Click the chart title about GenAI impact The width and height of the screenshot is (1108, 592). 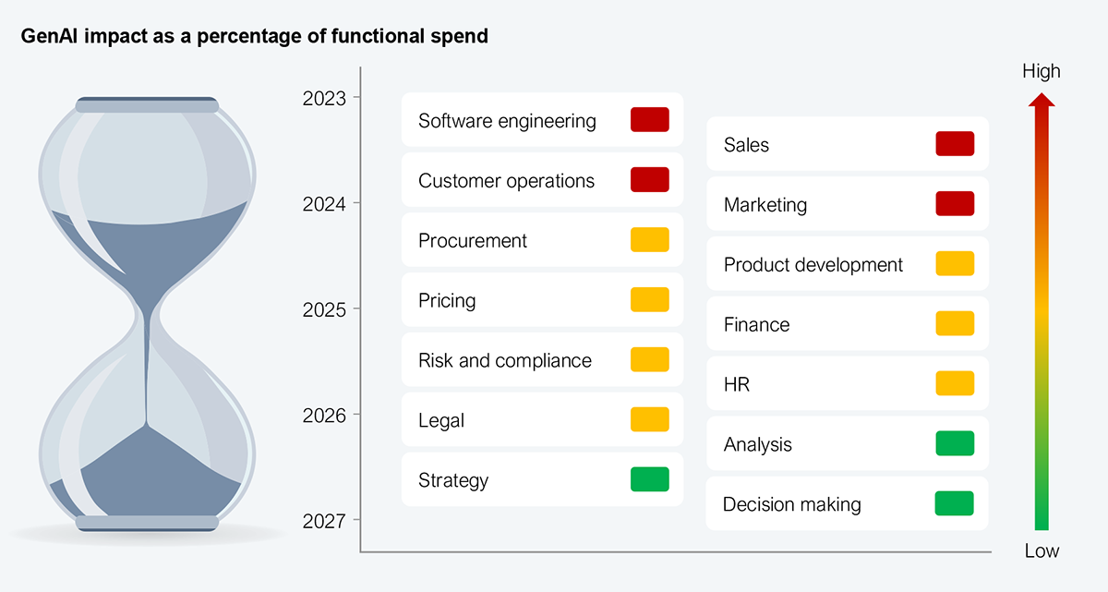pos(255,38)
